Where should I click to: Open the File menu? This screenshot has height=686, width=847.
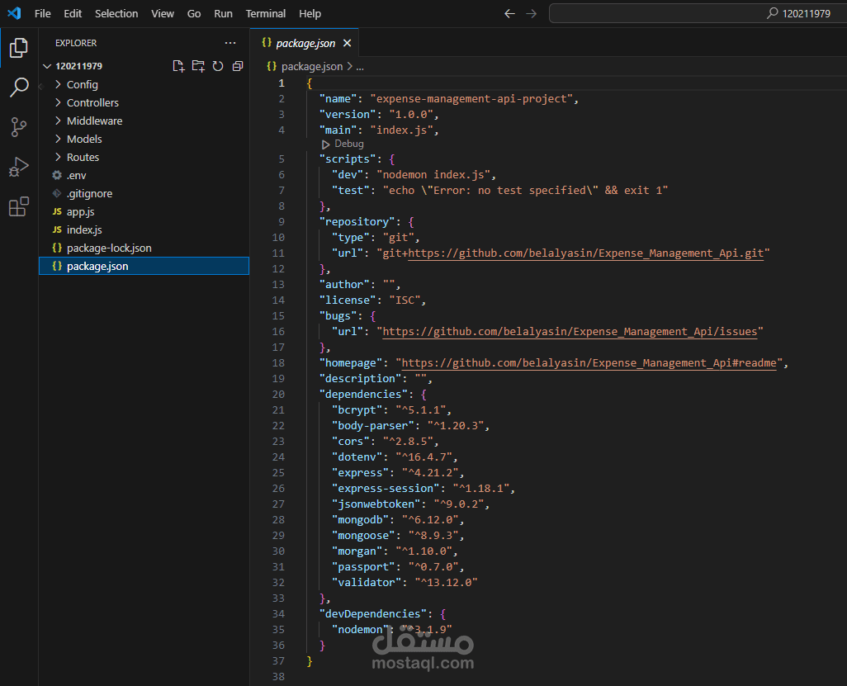coord(43,13)
